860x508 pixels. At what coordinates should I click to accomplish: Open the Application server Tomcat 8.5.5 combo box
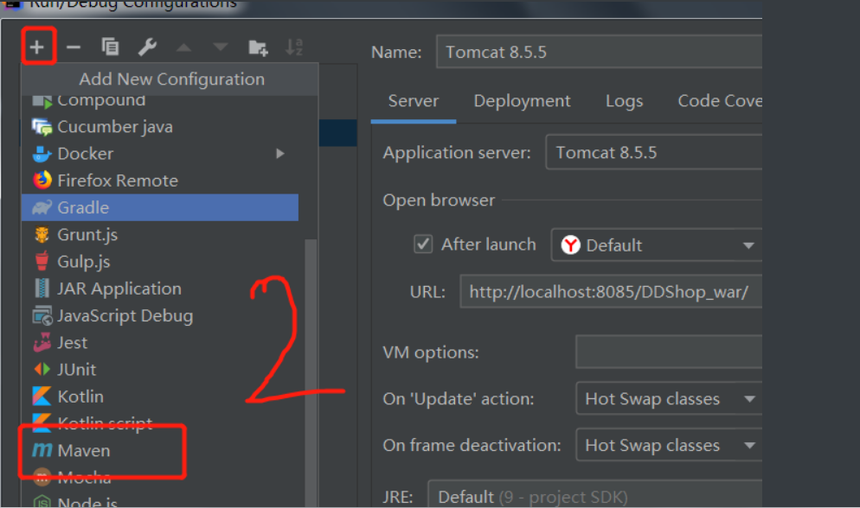click(x=654, y=152)
